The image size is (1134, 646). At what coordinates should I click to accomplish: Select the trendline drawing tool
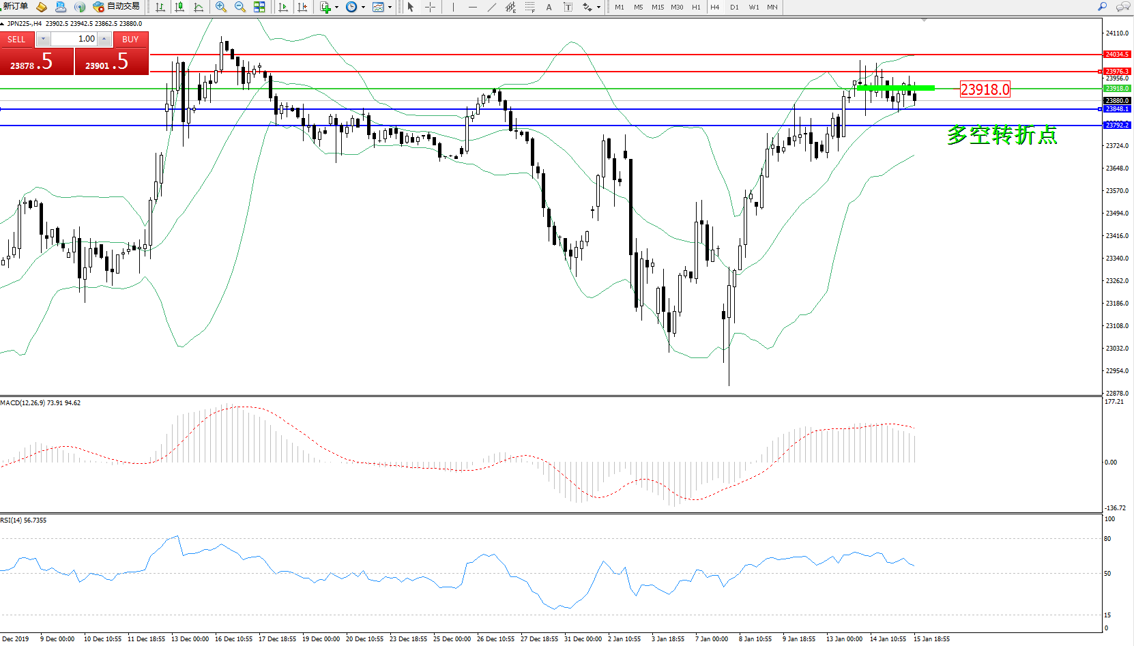[491, 7]
